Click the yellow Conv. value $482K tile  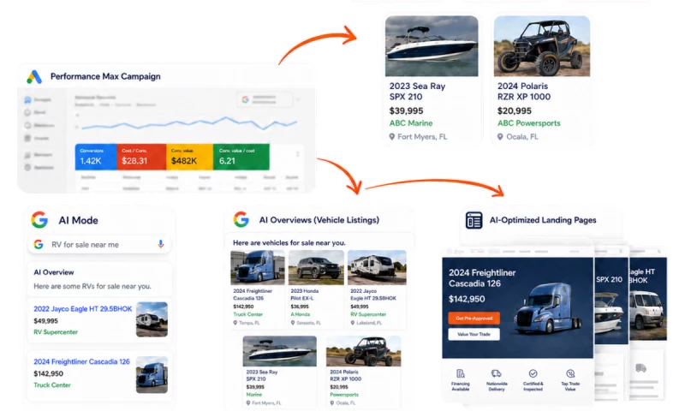click(189, 157)
